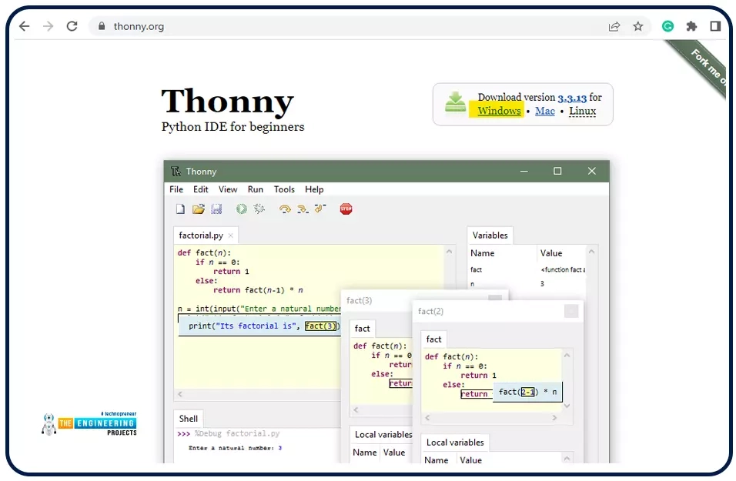Open the Help menu in Thonny
This screenshot has width=736, height=481.
[x=314, y=189]
